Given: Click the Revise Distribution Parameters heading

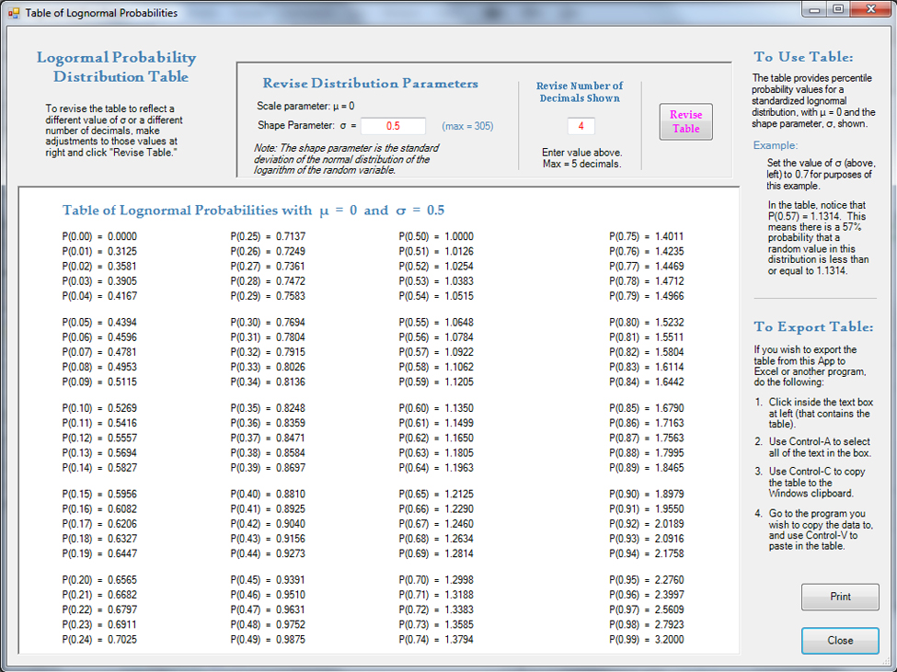Looking at the screenshot, I should point(370,84).
